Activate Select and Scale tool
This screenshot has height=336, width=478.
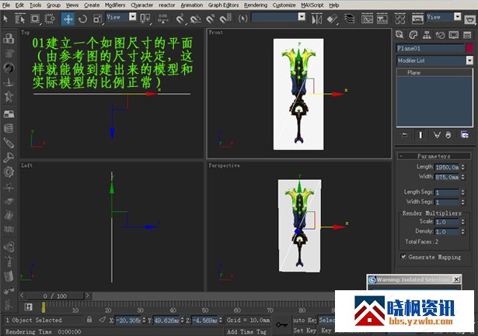[97, 19]
